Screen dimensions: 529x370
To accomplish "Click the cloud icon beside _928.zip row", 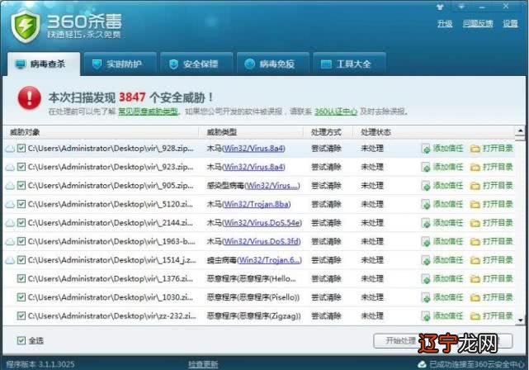I will point(10,149).
